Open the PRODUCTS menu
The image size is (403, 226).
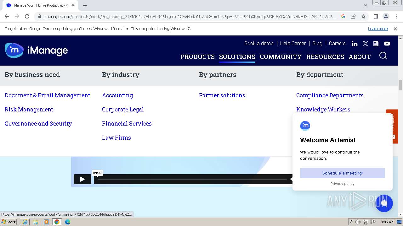tap(197, 57)
